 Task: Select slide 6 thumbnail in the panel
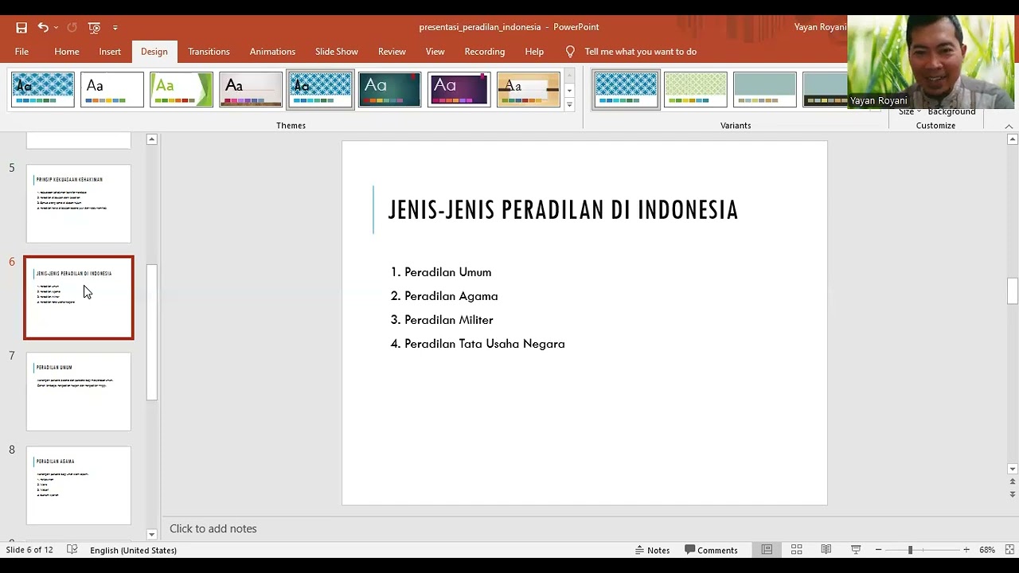[x=79, y=298]
